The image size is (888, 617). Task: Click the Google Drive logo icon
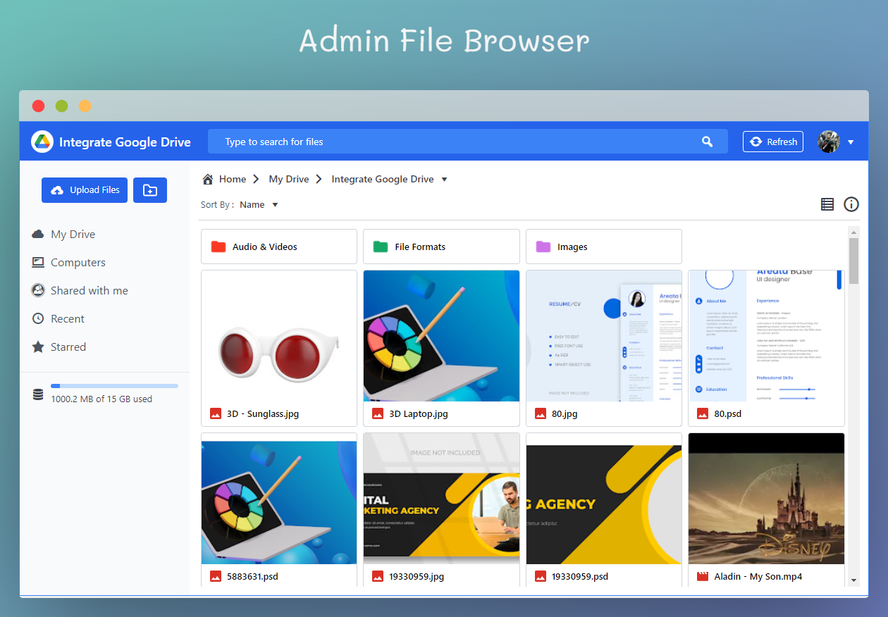(x=42, y=142)
